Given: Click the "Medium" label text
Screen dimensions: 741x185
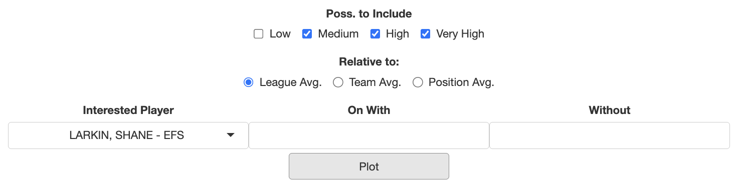Looking at the screenshot, I should tap(338, 34).
